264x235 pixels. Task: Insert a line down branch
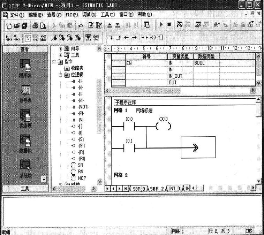pyautogui.click(x=111, y=37)
